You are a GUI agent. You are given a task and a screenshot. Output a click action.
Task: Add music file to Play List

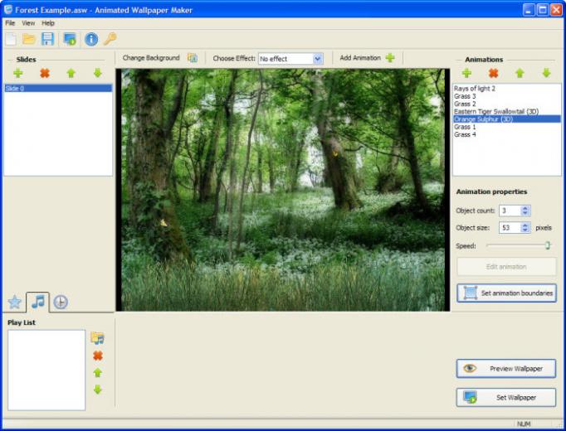click(97, 338)
